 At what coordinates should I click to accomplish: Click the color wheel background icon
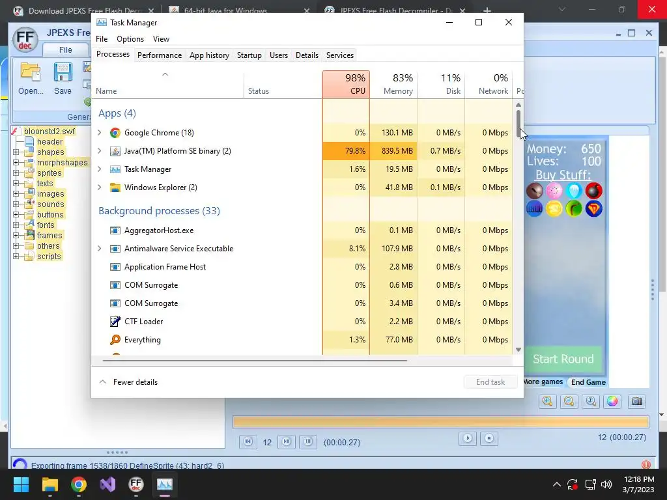point(612,401)
